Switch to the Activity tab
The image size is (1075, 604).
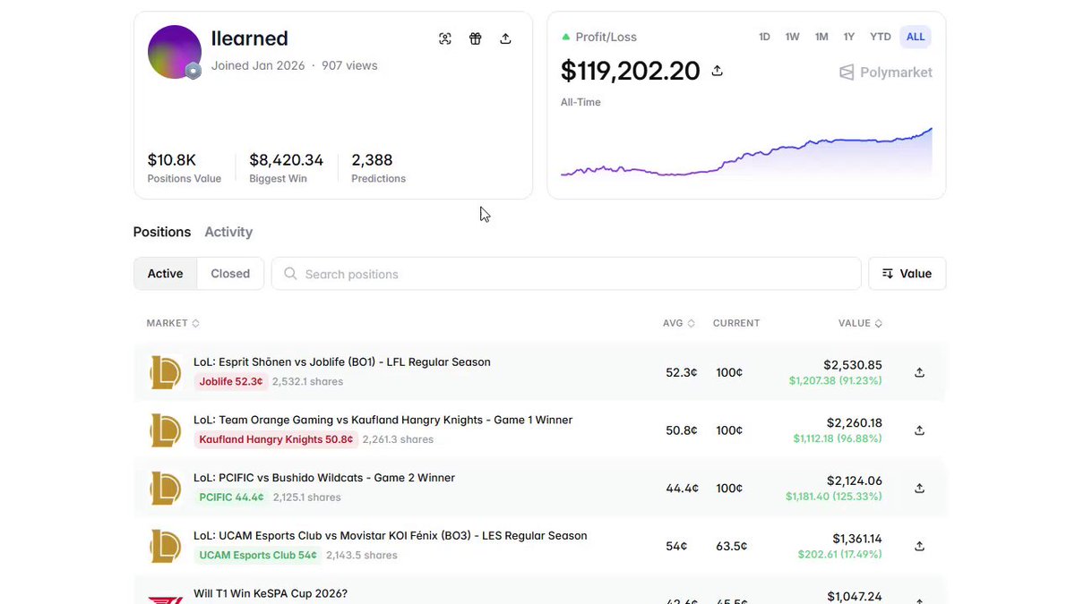coord(228,232)
